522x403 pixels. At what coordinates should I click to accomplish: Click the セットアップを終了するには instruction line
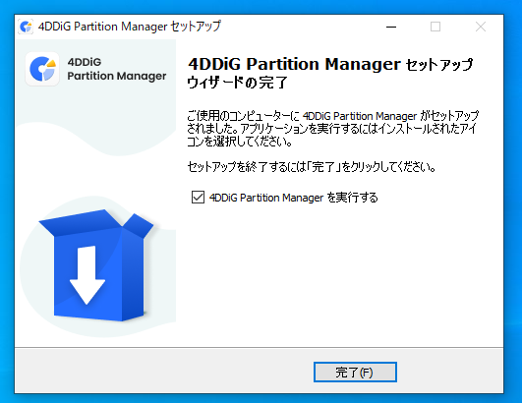tap(312, 166)
